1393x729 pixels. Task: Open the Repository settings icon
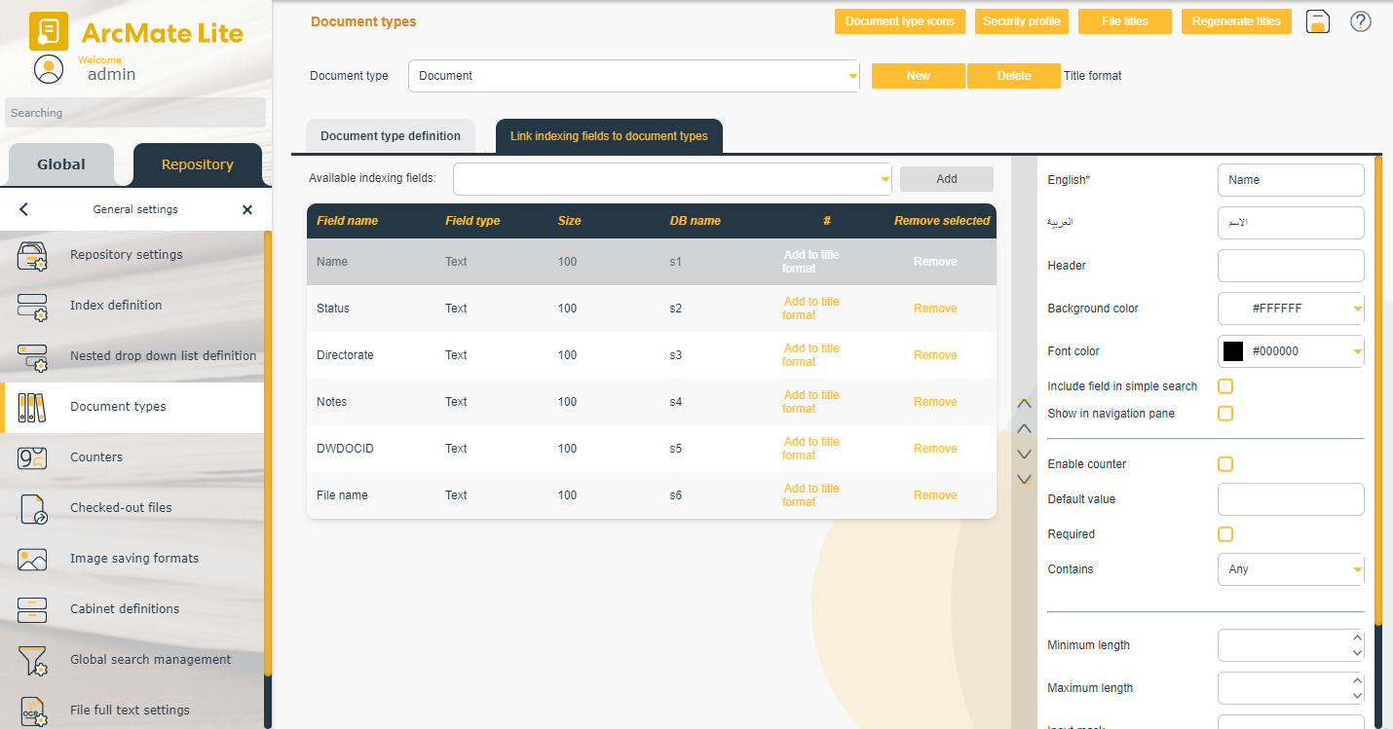pyautogui.click(x=32, y=255)
